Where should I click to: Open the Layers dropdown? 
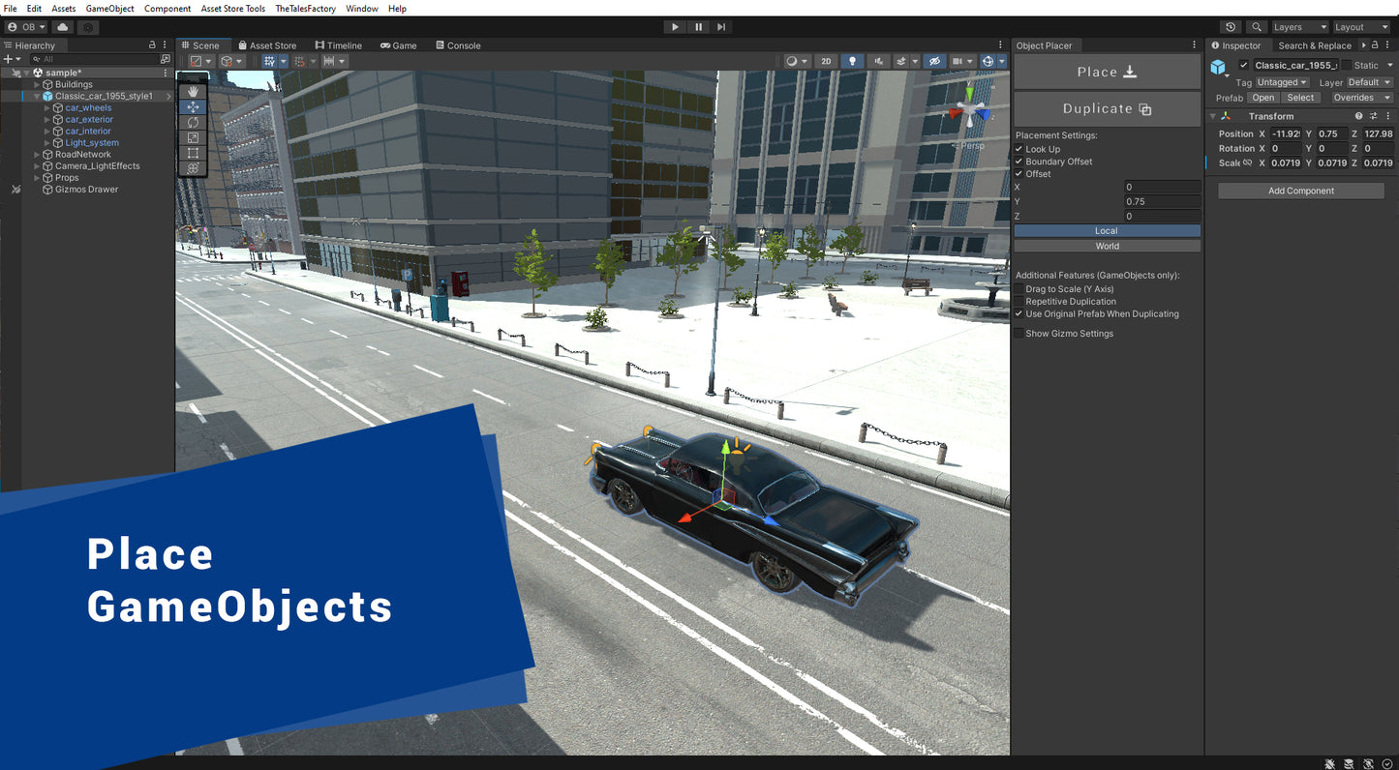pyautogui.click(x=1299, y=27)
